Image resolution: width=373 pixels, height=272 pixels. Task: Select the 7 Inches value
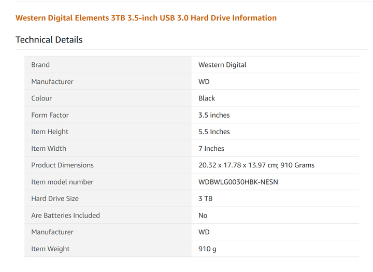[x=211, y=149]
